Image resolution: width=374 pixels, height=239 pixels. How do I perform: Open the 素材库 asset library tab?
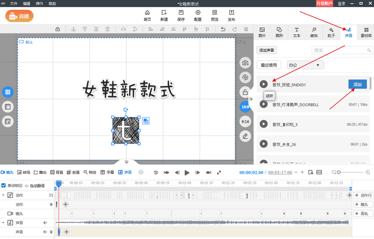point(366,32)
